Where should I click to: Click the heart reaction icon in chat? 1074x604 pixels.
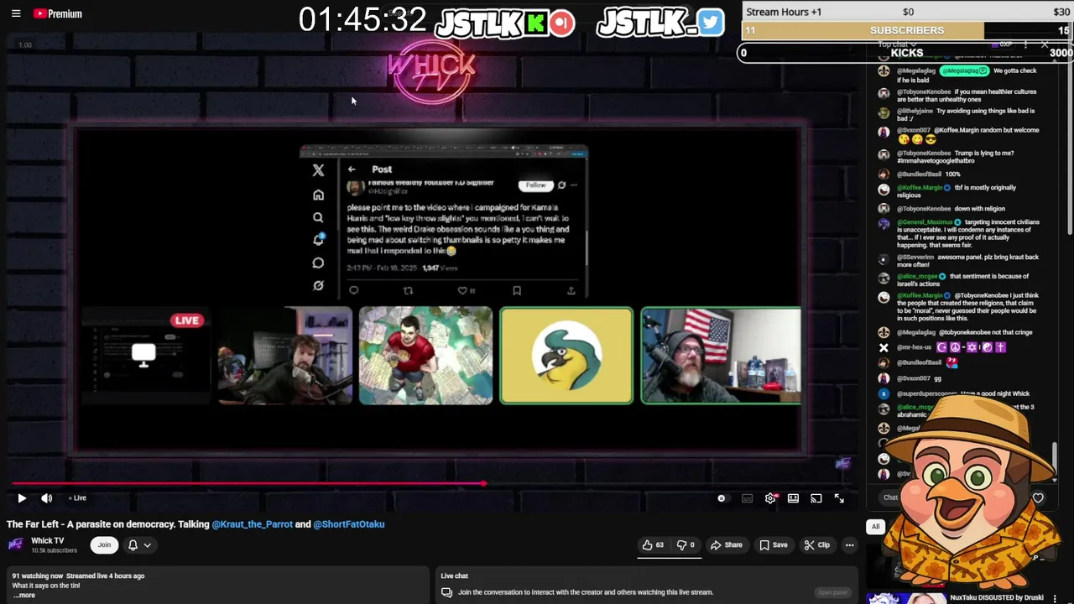pos(1038,498)
